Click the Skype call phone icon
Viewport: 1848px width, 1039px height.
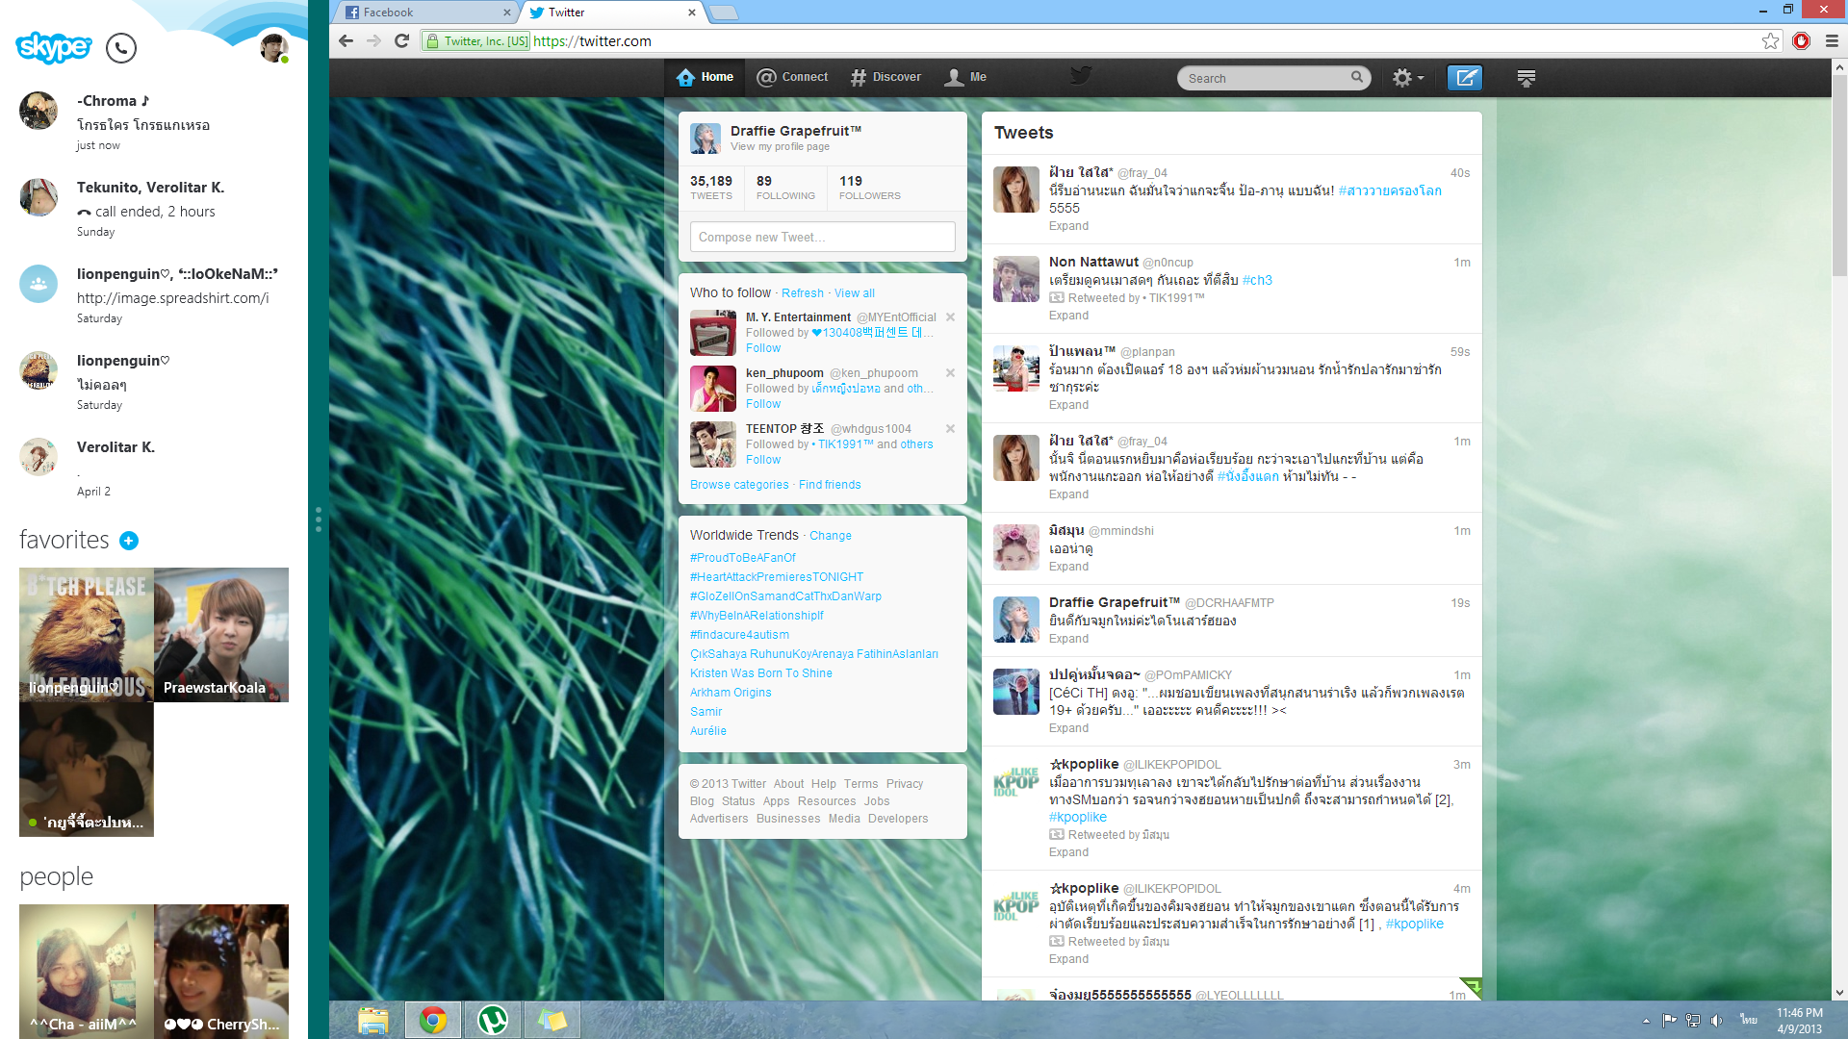[x=121, y=48]
